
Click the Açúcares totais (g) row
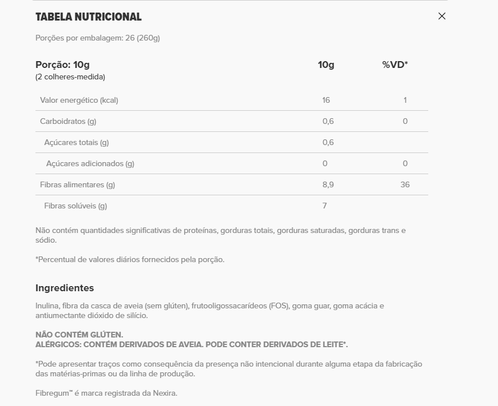(232, 142)
